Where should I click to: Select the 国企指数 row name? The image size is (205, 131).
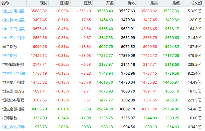coord(10,47)
